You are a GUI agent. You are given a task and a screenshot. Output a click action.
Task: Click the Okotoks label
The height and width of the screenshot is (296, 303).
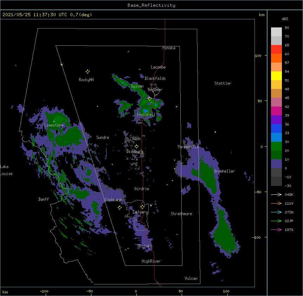pyautogui.click(x=145, y=246)
